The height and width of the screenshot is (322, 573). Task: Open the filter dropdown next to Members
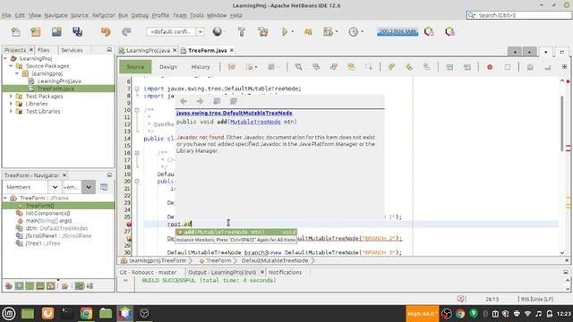click(88, 187)
